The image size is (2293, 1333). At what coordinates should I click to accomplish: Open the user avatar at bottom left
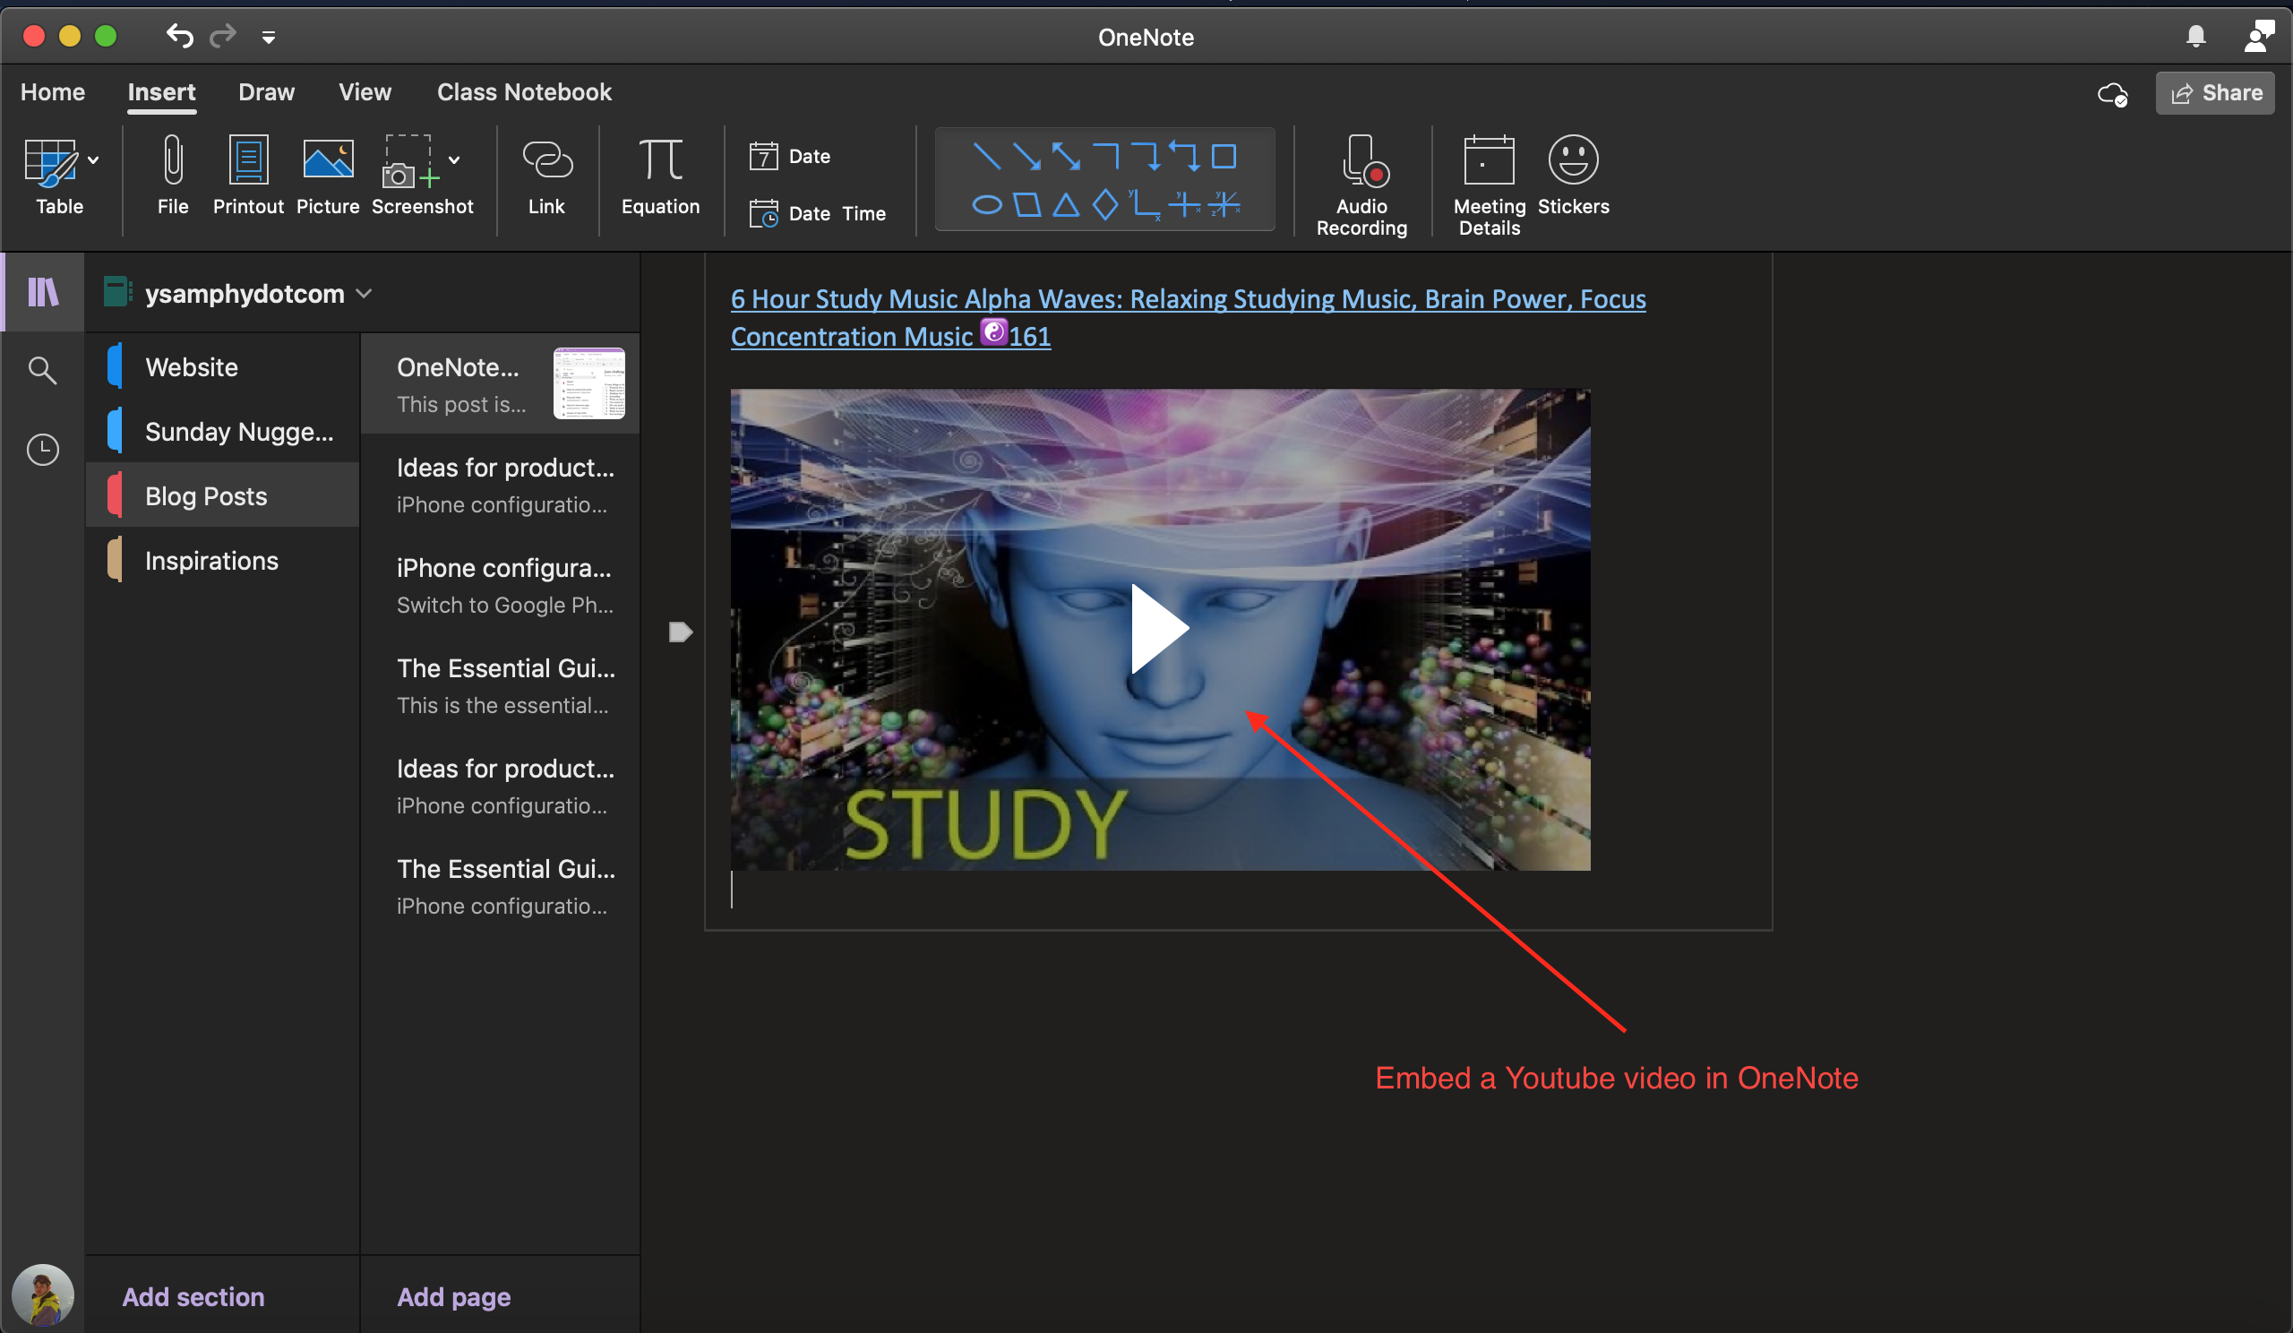[x=42, y=1295]
